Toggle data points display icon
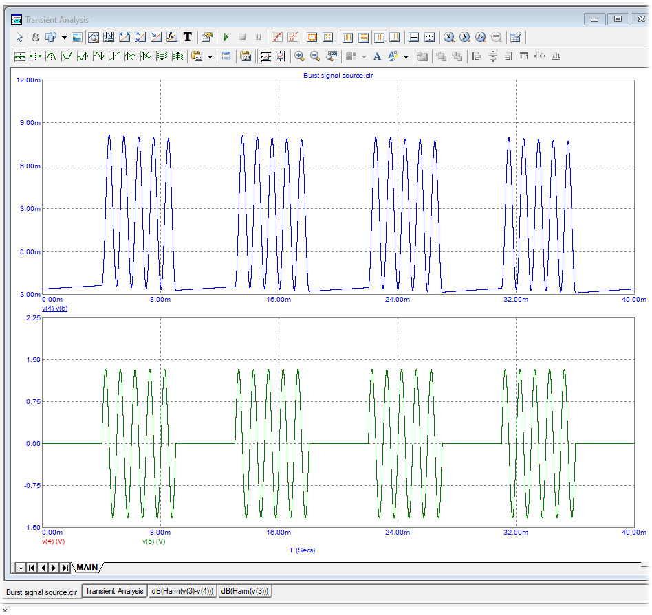 click(x=277, y=37)
